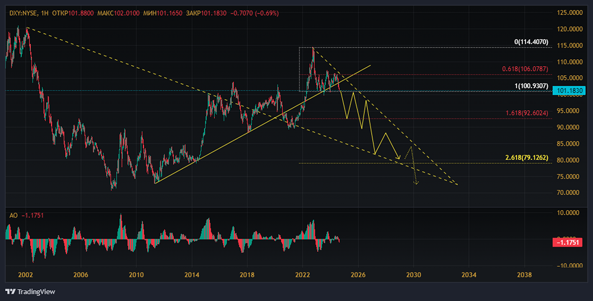This screenshot has height=301, width=593.
Task: Click the ОТКР101.8800 open value
Action: [73, 13]
